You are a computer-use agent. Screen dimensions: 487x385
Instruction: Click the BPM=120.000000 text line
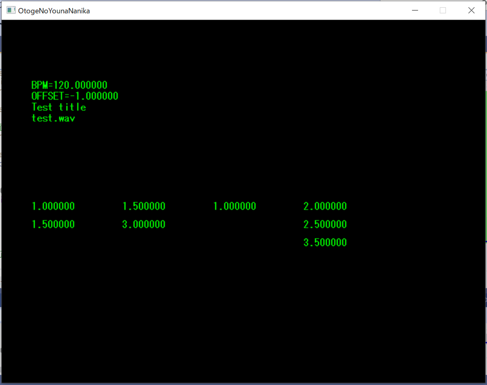pyautogui.click(x=69, y=85)
